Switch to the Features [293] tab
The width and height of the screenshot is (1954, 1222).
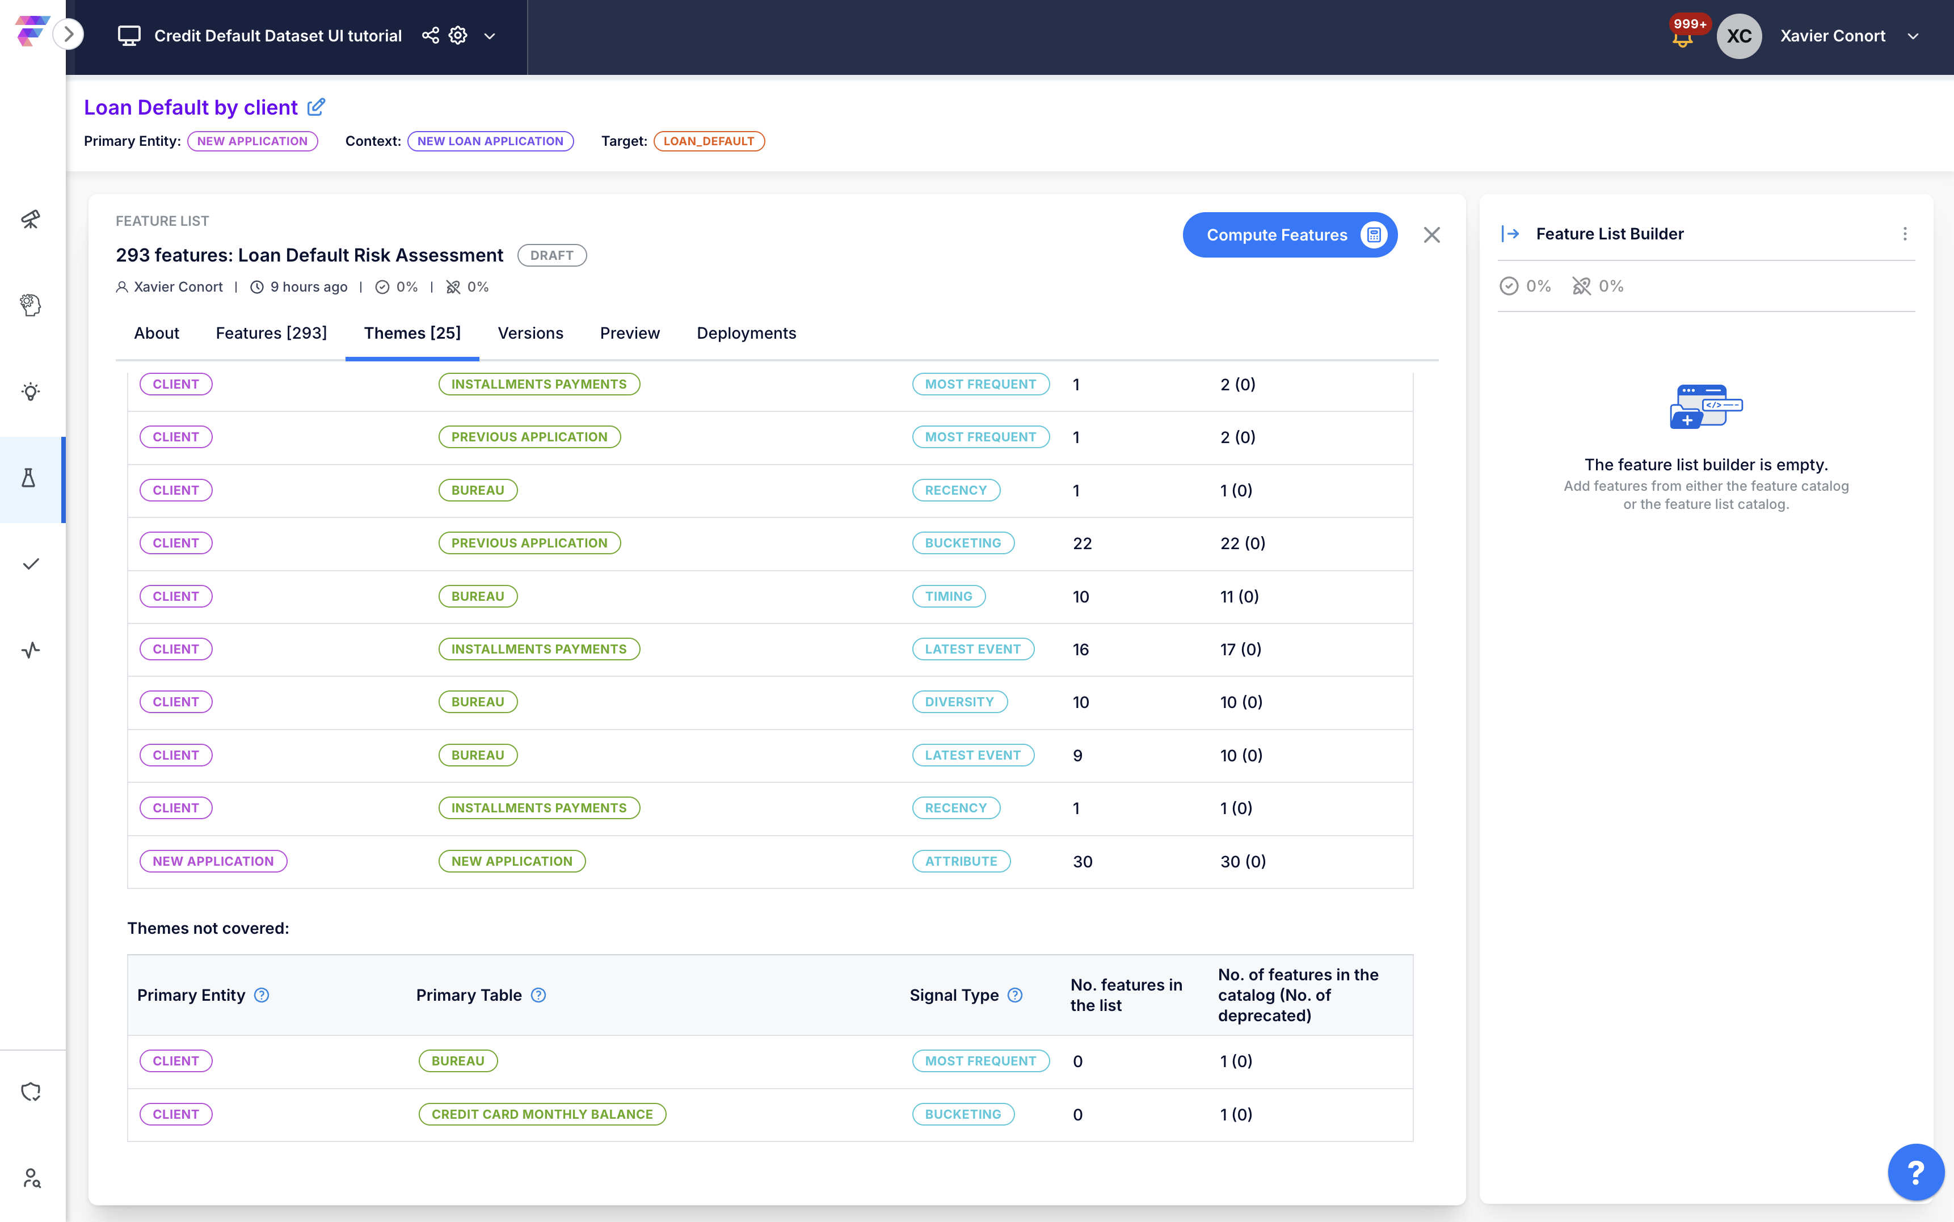coord(271,333)
